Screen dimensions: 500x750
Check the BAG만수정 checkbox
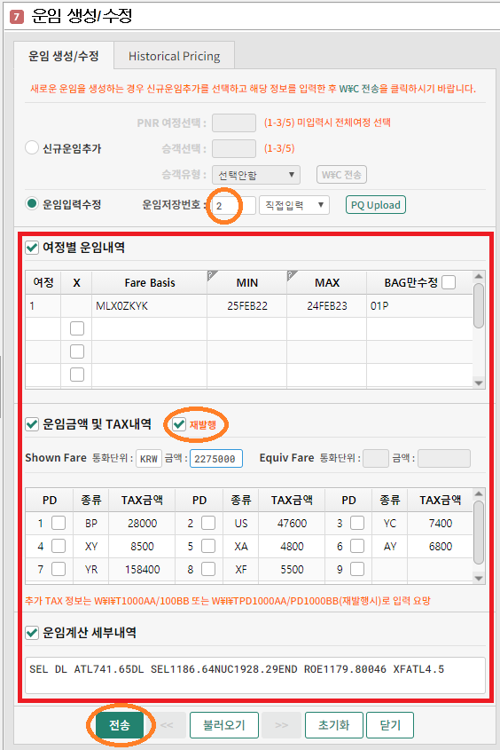point(449,282)
